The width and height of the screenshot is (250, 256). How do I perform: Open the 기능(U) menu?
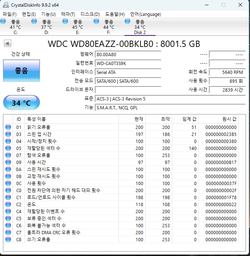click(49, 14)
